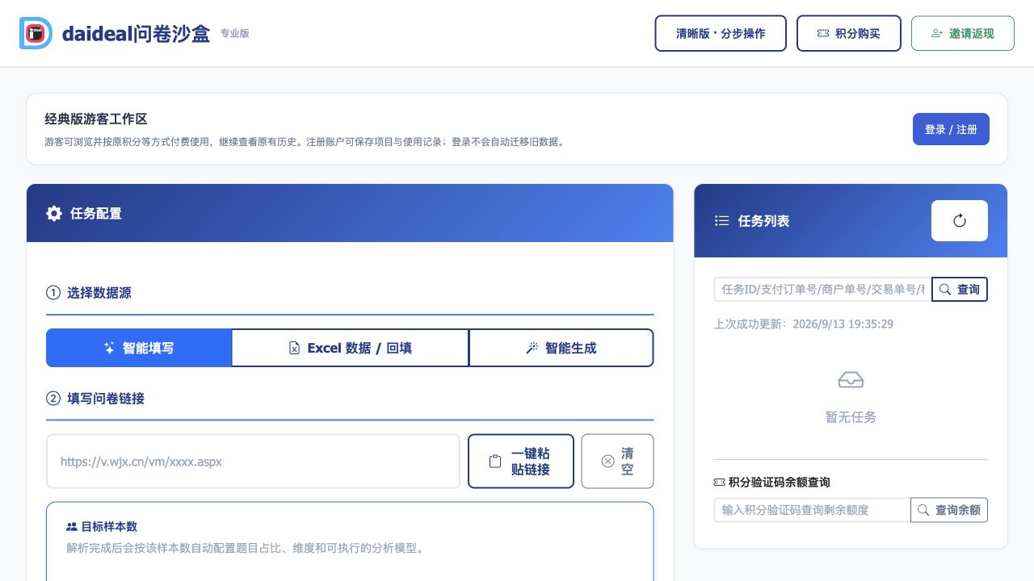Viewport: 1034px width, 581px height.
Task: Click the 选择数据源 step heading
Action: [99, 293]
